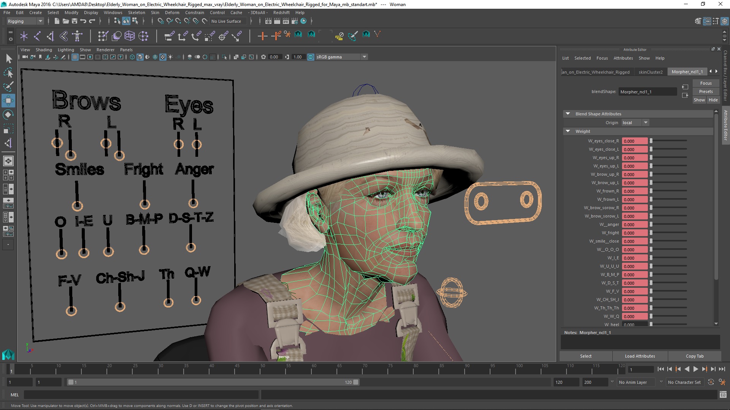Click the New Scene icon
Screen dimensions: 730x410
click(x=57, y=21)
